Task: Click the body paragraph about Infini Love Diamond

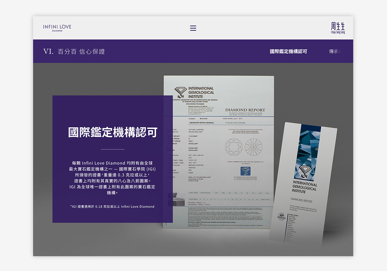Action: (x=112, y=178)
